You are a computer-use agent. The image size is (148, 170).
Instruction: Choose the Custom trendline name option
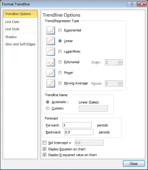tap(47, 108)
